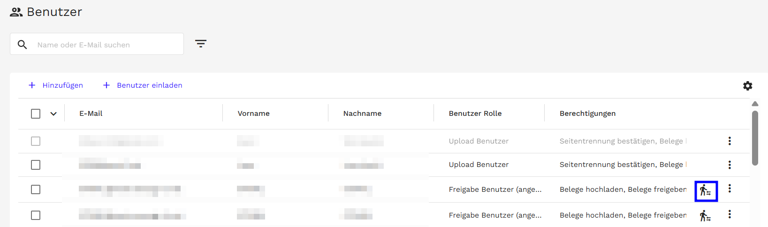Open three-dot menu for fourth user row
This screenshot has height=227, width=768.
(730, 214)
